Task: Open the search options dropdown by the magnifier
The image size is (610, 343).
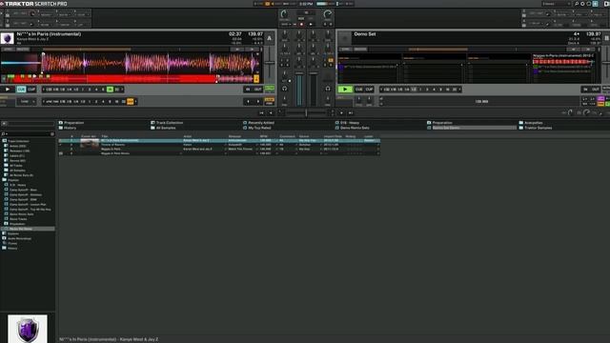Action: [3, 133]
